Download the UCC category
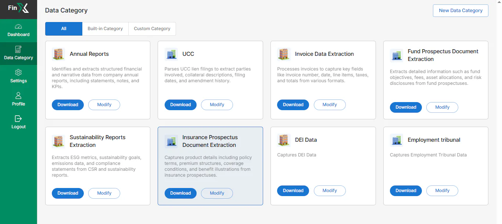Viewport: 502px width, 224px height. point(180,105)
